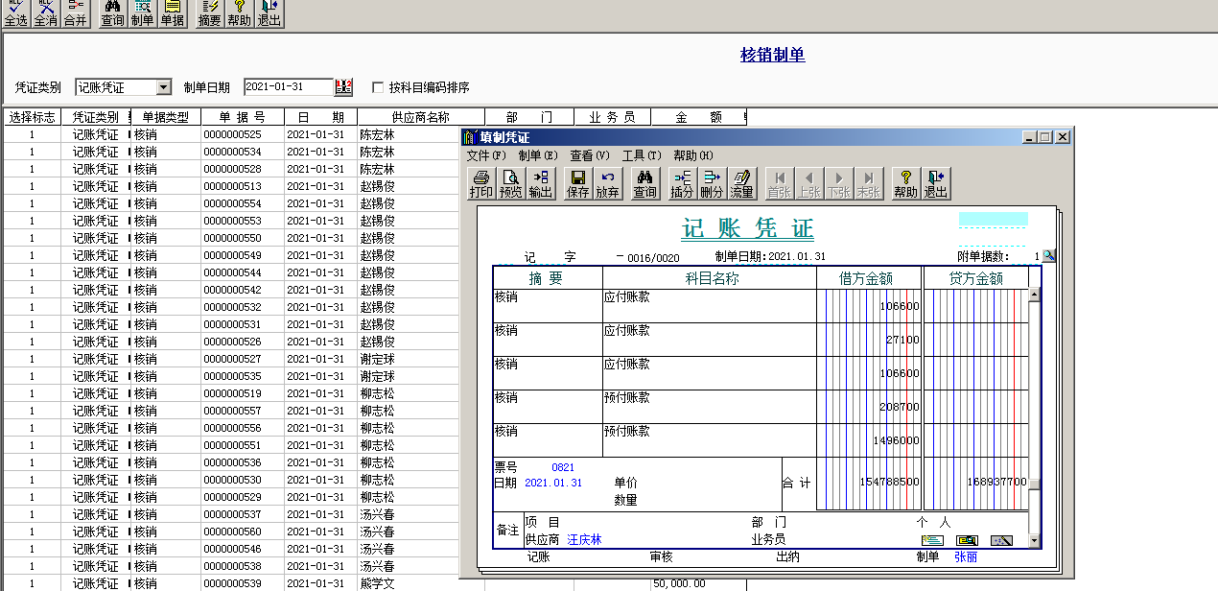Click the 制单 icon in main toolbar
Viewport: 1218px width, 591px height.
142,13
